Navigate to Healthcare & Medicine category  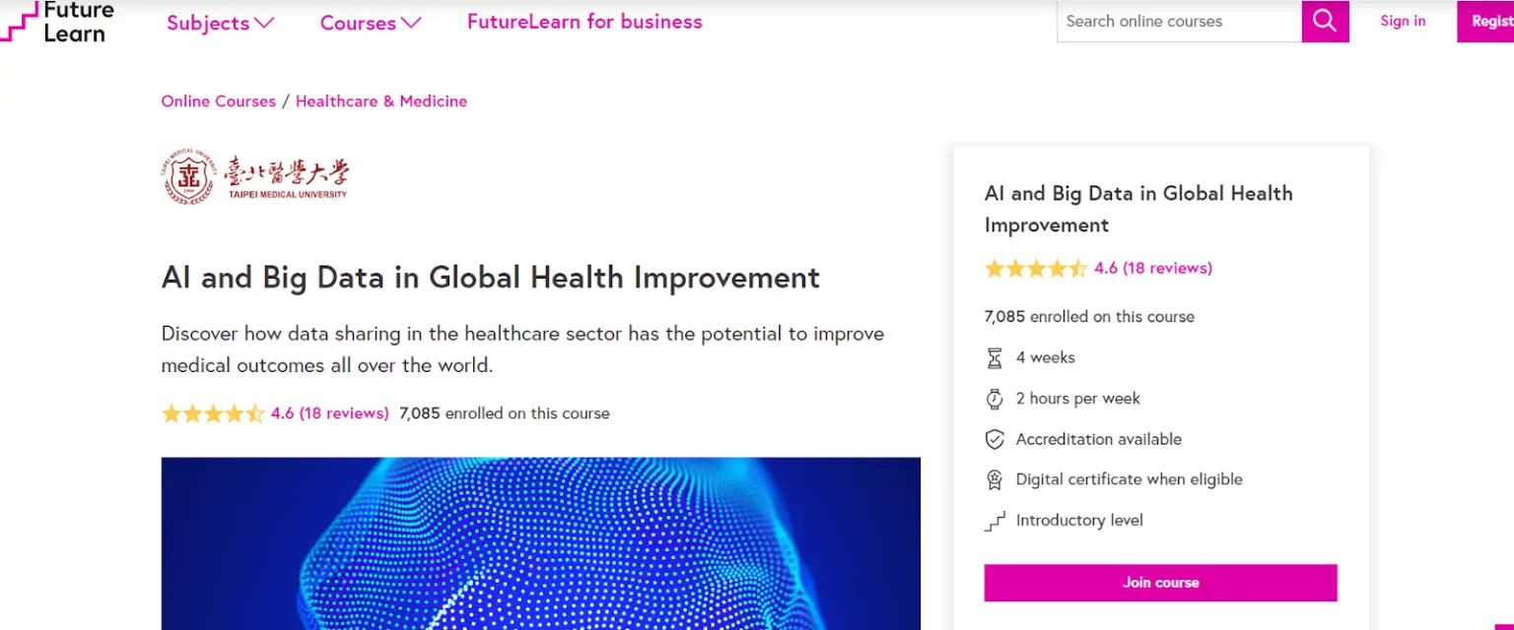click(x=380, y=100)
